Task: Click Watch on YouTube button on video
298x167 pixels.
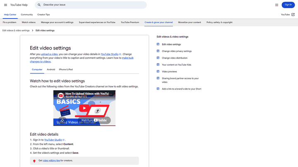Action: point(94,120)
